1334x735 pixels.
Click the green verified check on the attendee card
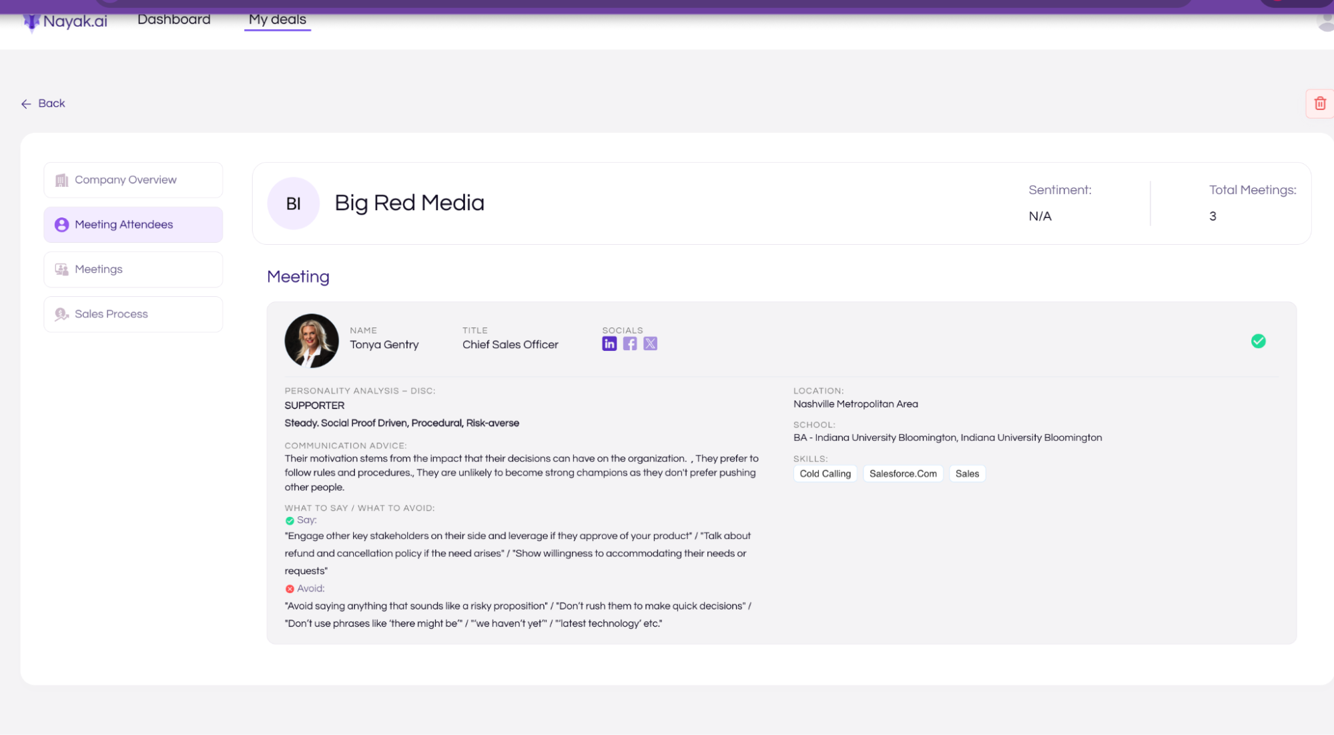click(x=1258, y=341)
